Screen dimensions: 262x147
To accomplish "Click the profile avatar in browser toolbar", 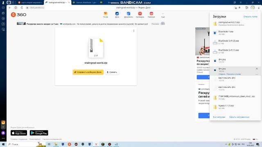I will pos(253,7).
